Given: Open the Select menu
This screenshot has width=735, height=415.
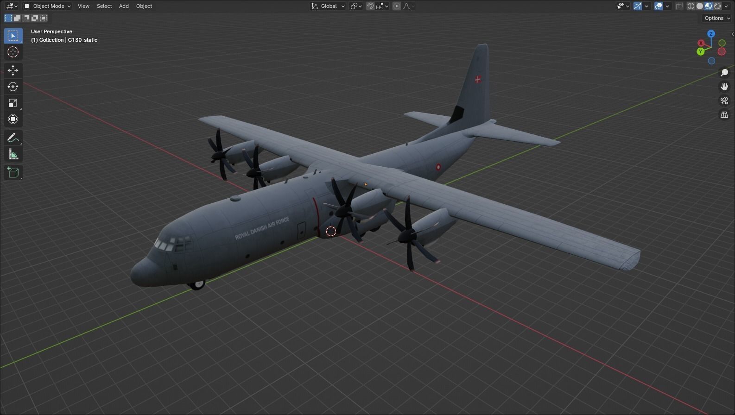Looking at the screenshot, I should [104, 6].
